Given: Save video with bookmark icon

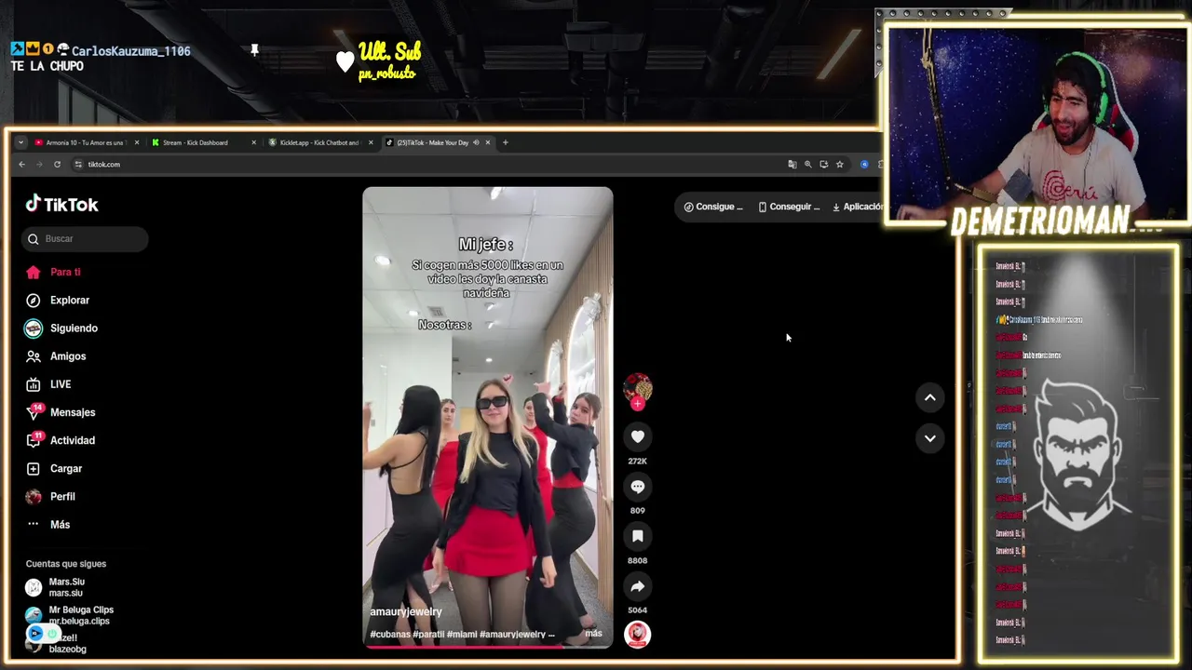Looking at the screenshot, I should coord(637,536).
